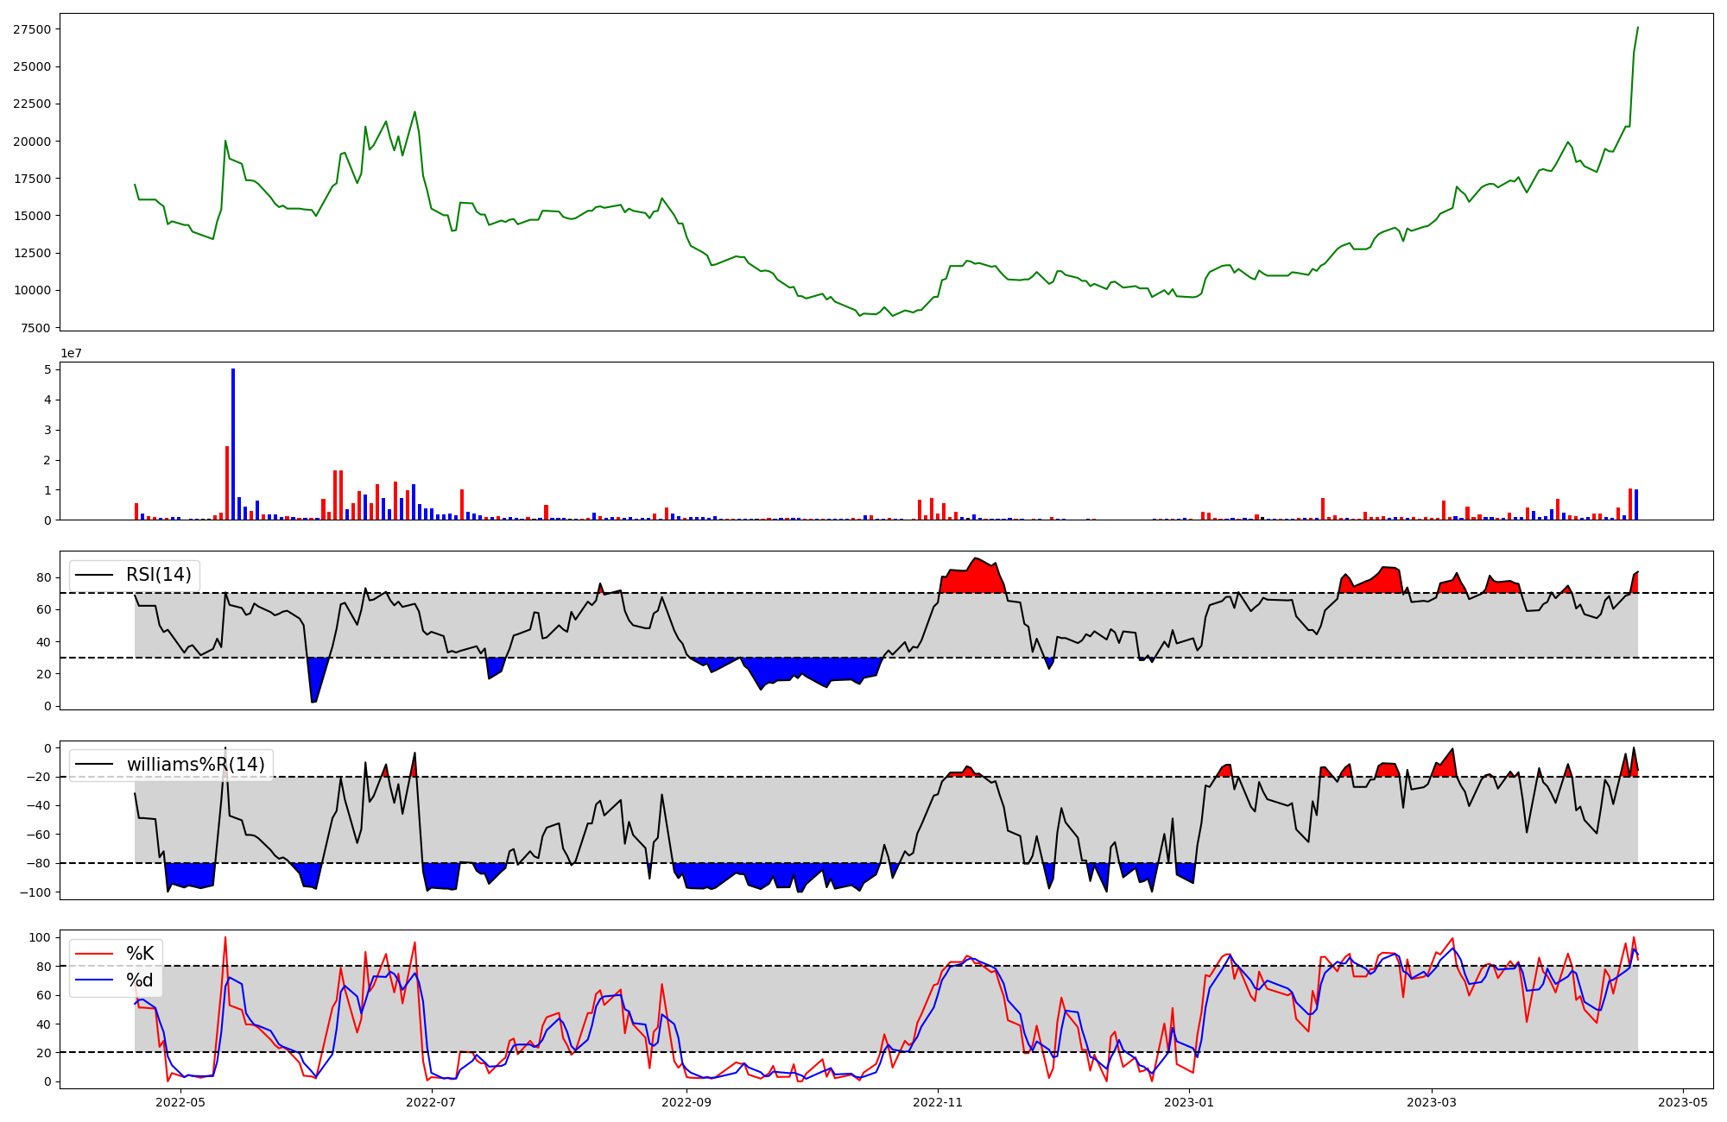This screenshot has height=1122, width=1727.
Task: Click the 2022-07 x-axis date label
Action: click(x=431, y=1102)
